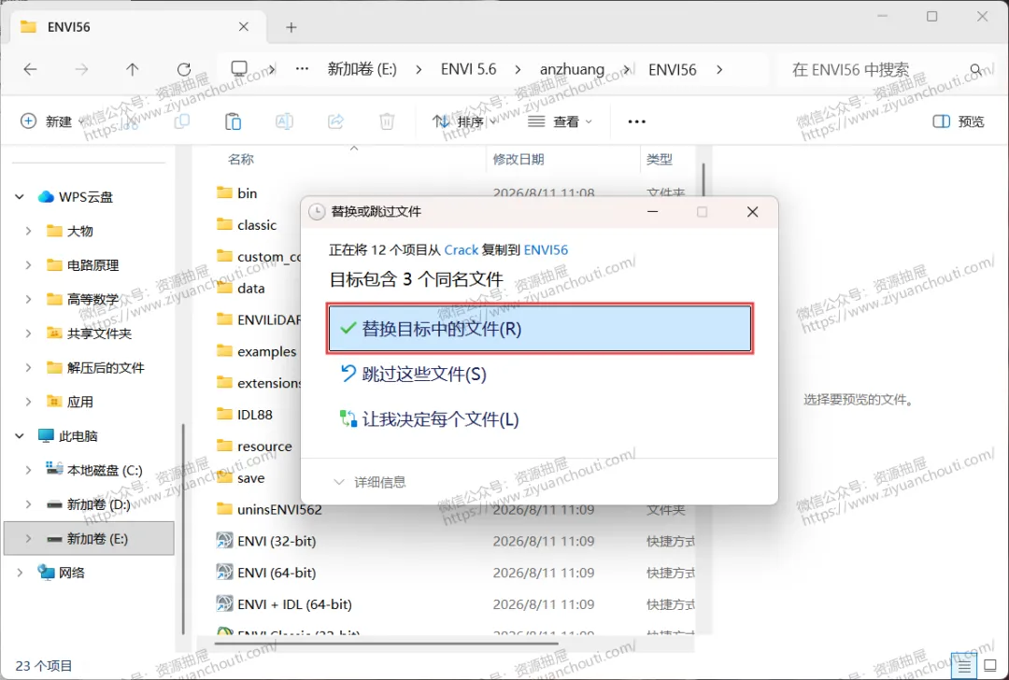Minimize the replace or skip files dialog

pyautogui.click(x=652, y=212)
